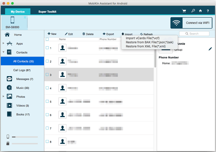Click contact 8 avatar icon

62,142
